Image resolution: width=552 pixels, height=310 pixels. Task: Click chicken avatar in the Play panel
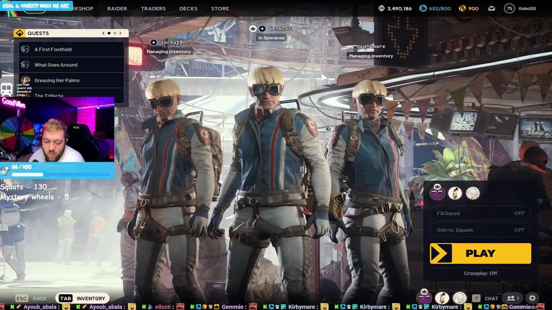click(455, 193)
